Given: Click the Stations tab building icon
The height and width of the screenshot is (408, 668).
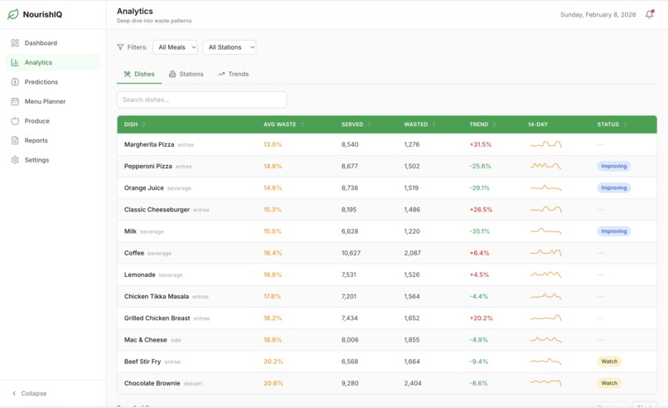Looking at the screenshot, I should (x=172, y=74).
